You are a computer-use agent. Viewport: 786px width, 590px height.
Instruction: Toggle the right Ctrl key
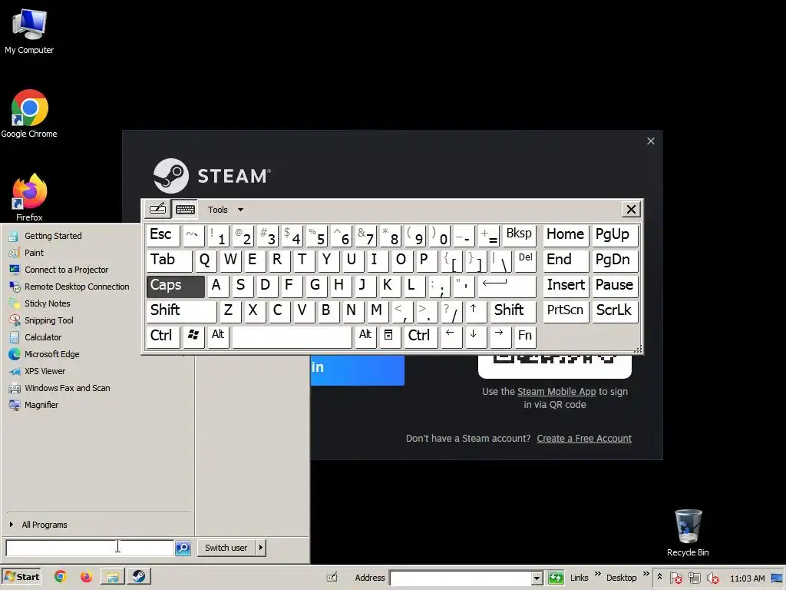click(420, 336)
